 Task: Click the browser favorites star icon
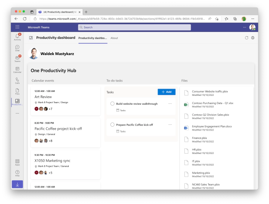226,19
